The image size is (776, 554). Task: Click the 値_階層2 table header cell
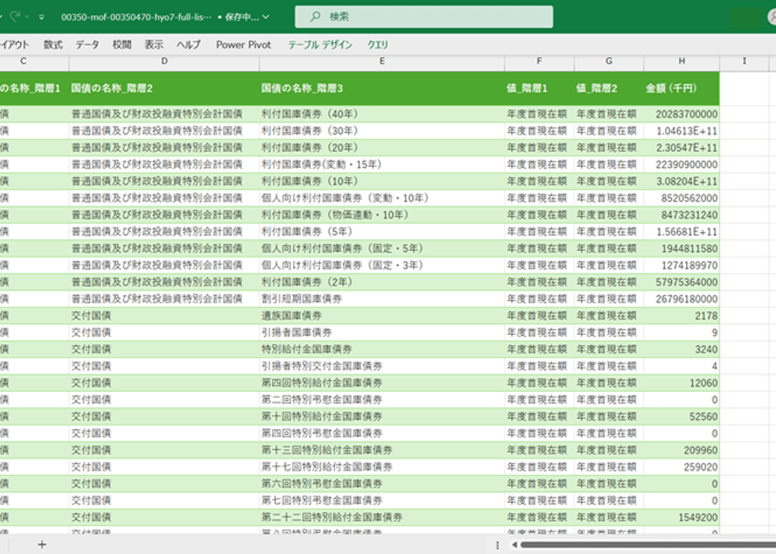[609, 88]
